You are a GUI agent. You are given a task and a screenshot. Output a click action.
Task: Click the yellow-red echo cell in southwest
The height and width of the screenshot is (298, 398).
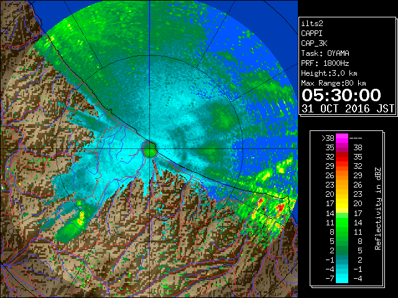[x=81, y=219]
